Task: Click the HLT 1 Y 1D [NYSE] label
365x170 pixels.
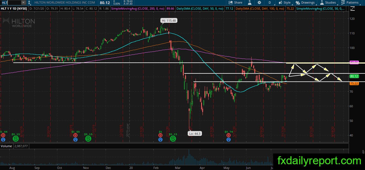Action: click(x=14, y=9)
